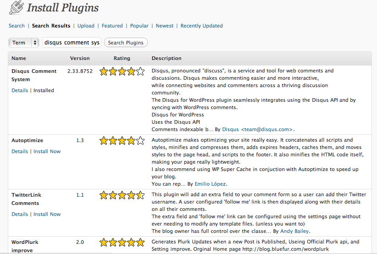This screenshot has width=377, height=254.
Task: Select the Search Results tab
Action: point(51,26)
